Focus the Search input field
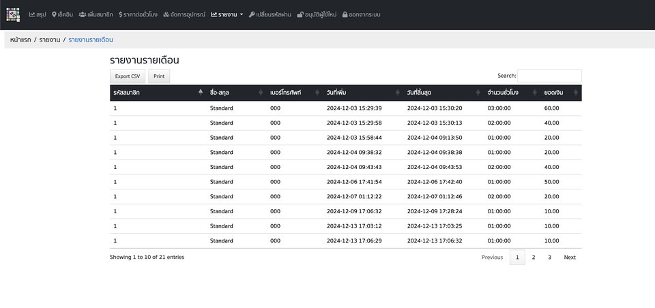Screen dimensions: 655x308 point(549,76)
